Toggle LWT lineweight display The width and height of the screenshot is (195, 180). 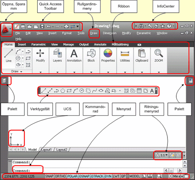(x=116, y=176)
